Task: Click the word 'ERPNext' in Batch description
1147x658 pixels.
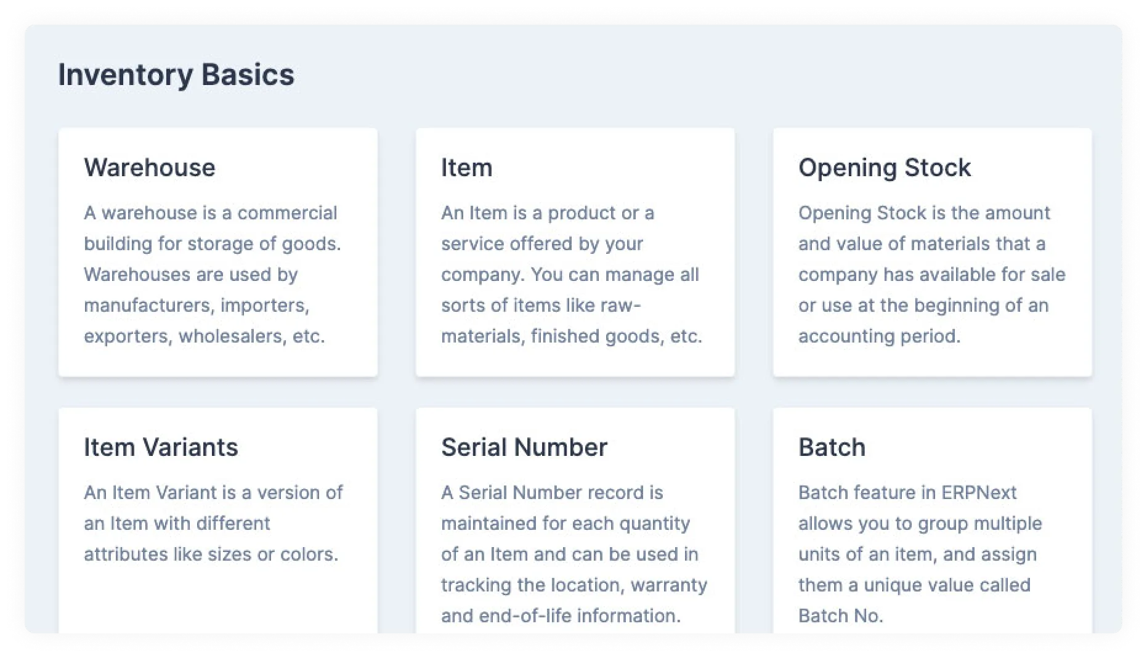Action: coord(979,492)
